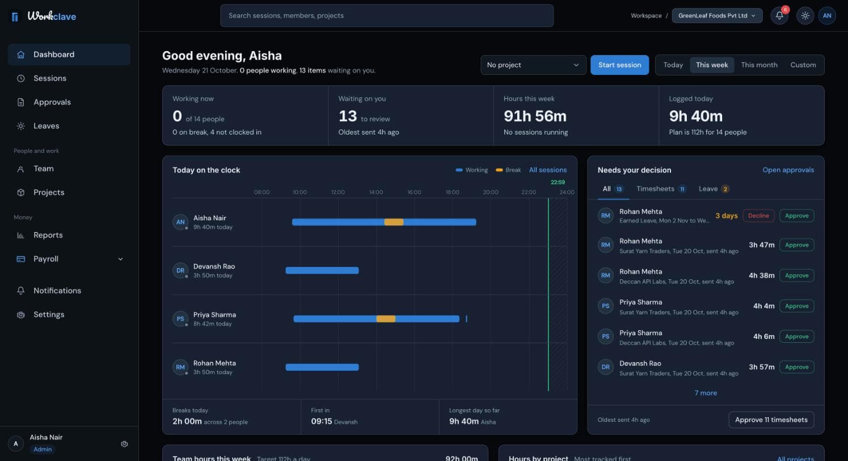
Task: Click the Waiting on you card
Action: [x=411, y=115]
